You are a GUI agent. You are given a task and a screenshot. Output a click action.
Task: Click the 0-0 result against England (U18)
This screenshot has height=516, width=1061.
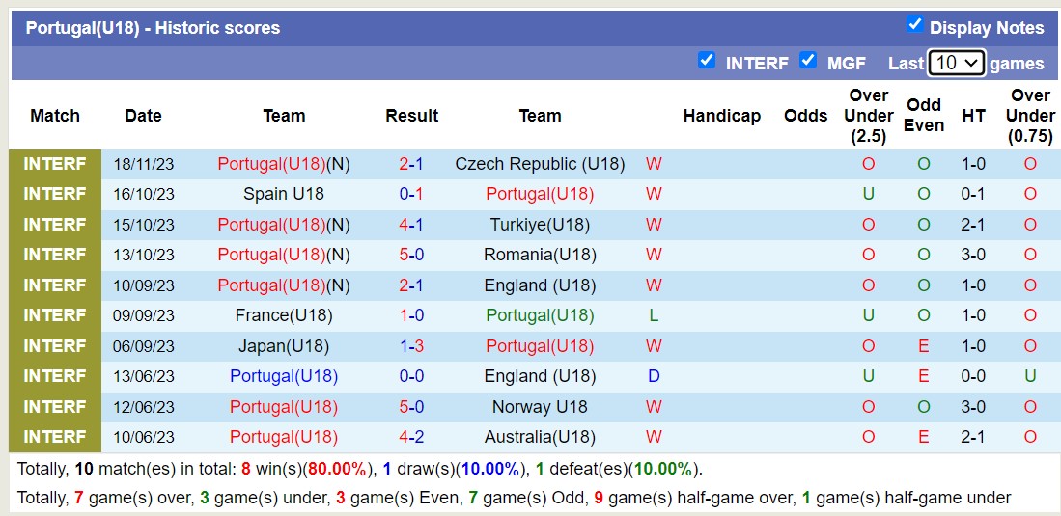[x=411, y=376]
